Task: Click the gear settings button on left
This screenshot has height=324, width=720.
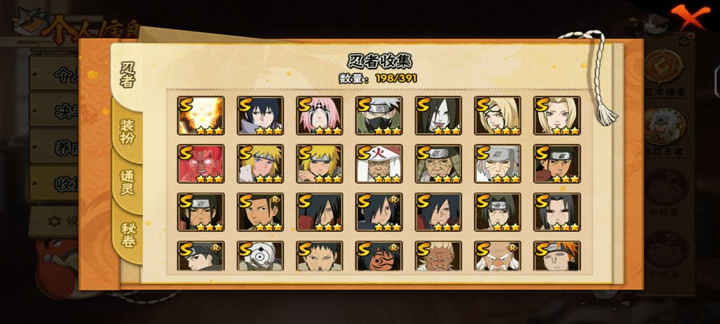Action: point(55,221)
